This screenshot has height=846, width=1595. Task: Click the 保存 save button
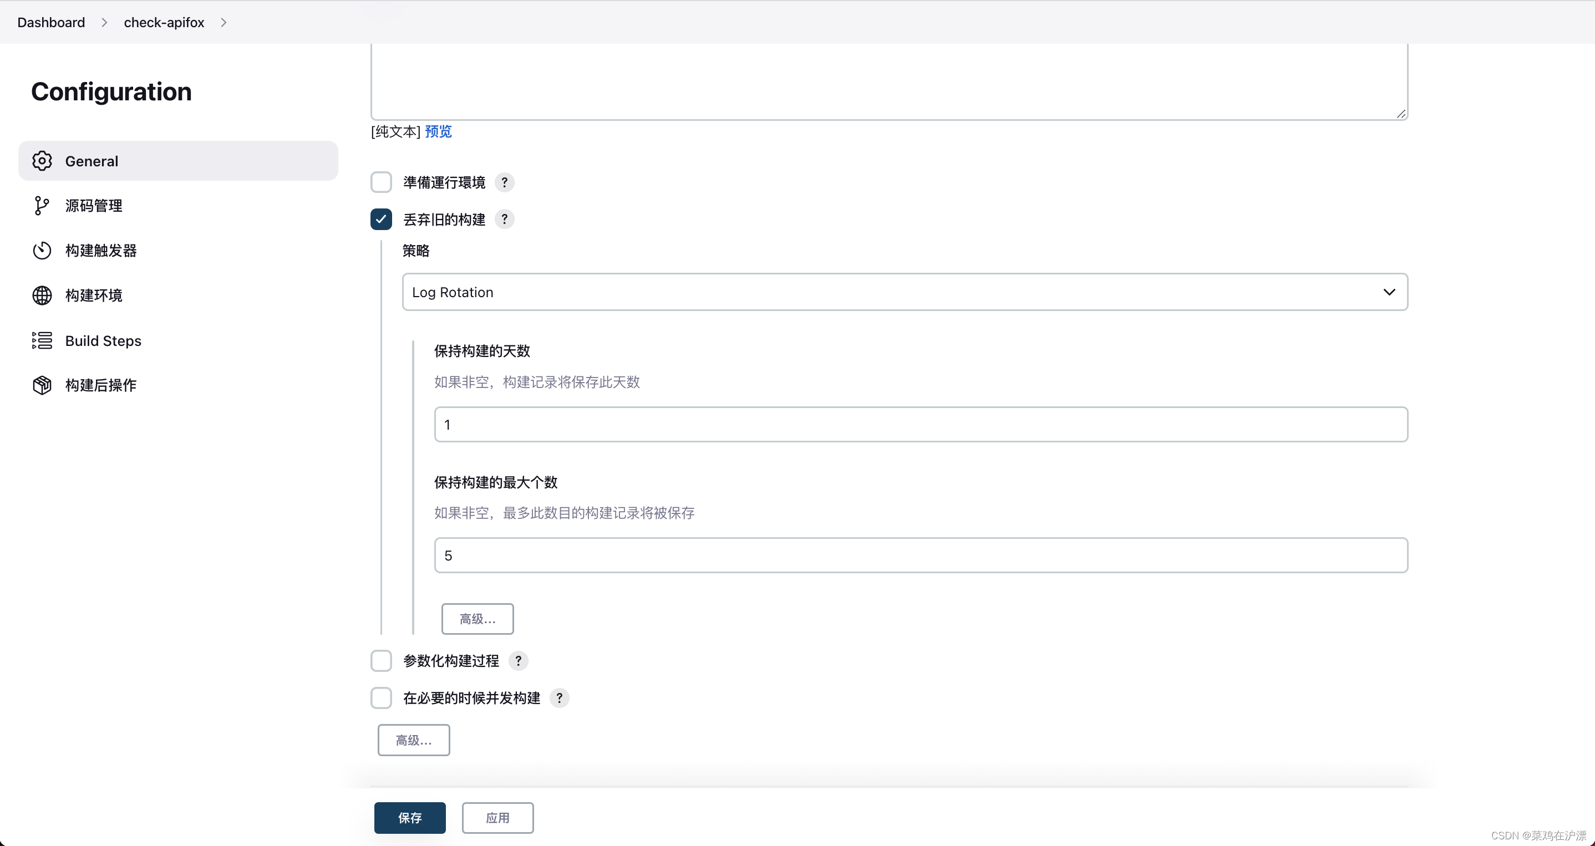point(410,818)
